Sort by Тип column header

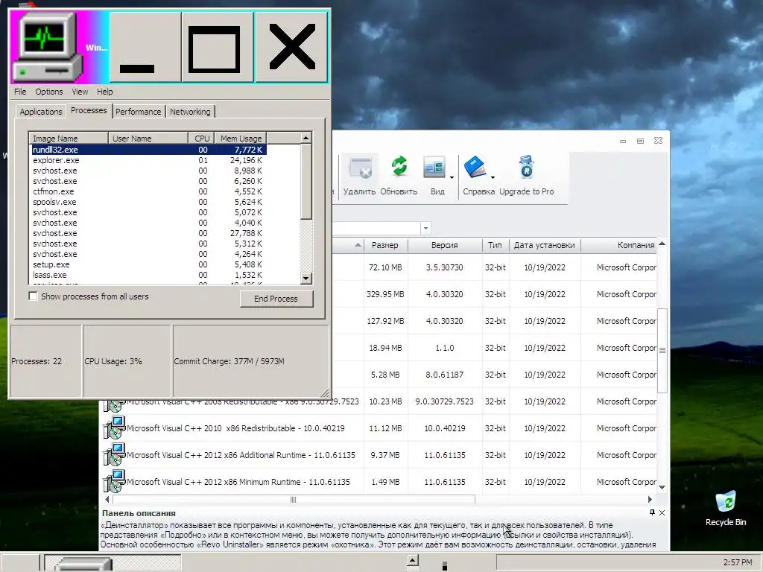(495, 245)
